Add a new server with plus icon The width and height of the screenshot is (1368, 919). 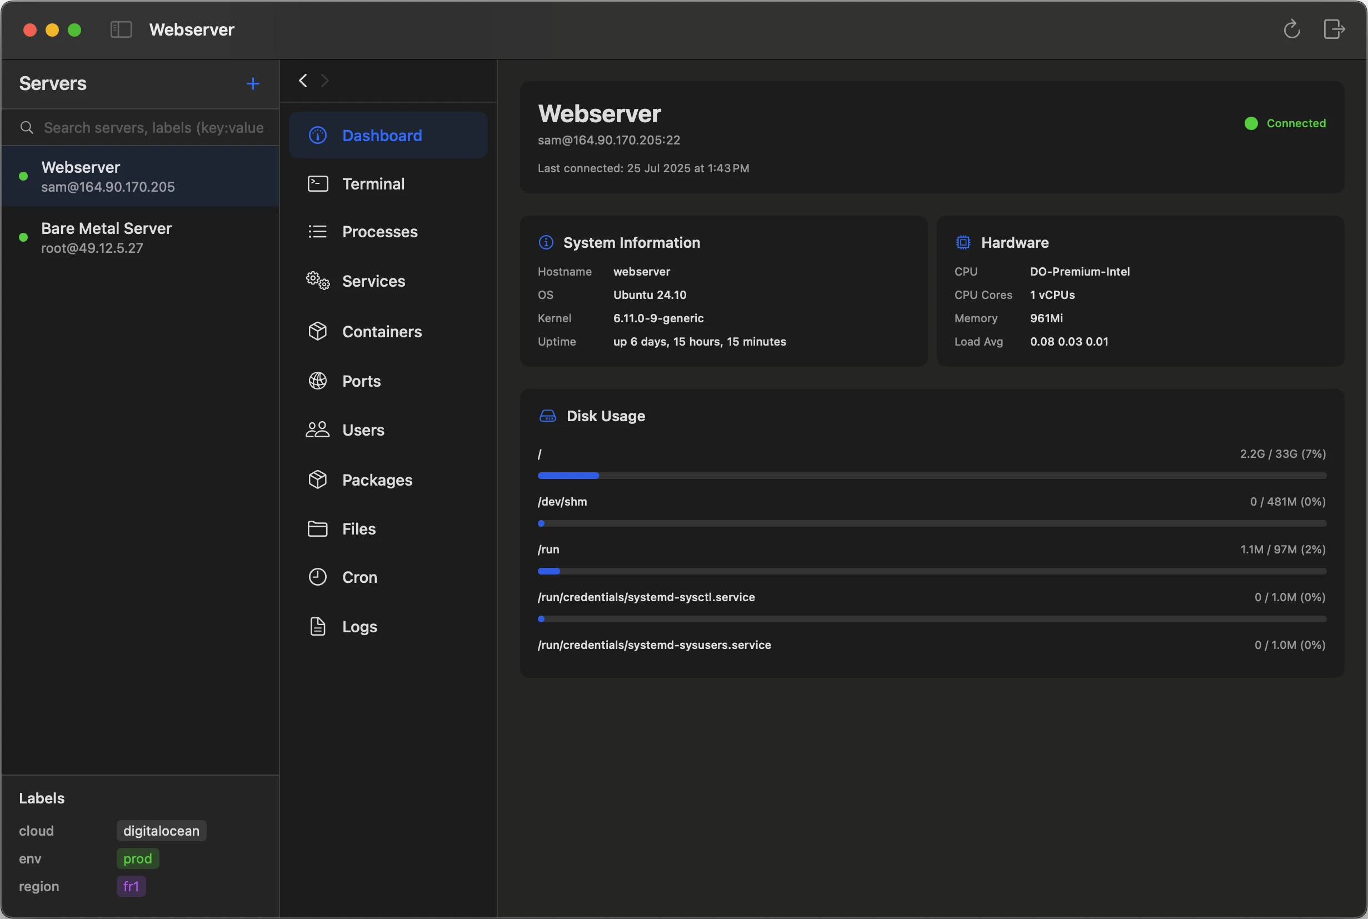tap(253, 84)
